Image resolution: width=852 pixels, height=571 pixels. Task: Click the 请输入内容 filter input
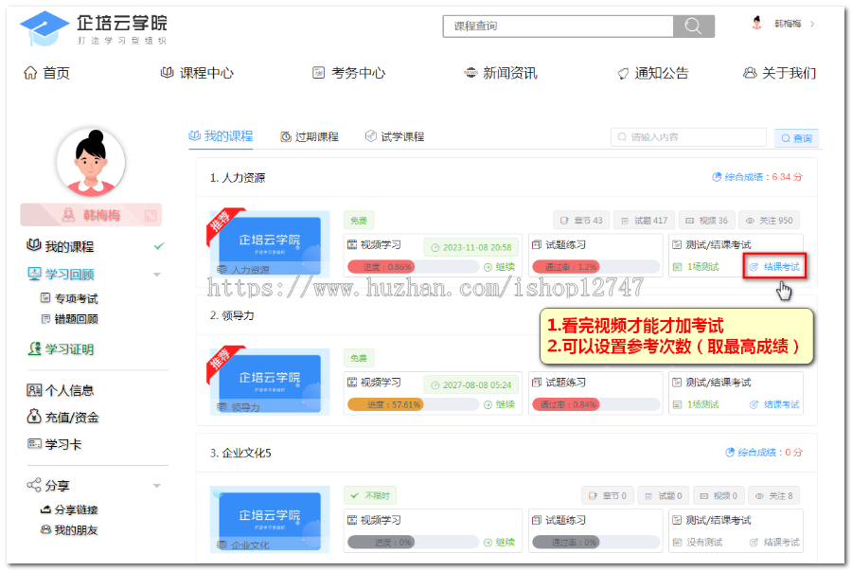click(x=688, y=137)
